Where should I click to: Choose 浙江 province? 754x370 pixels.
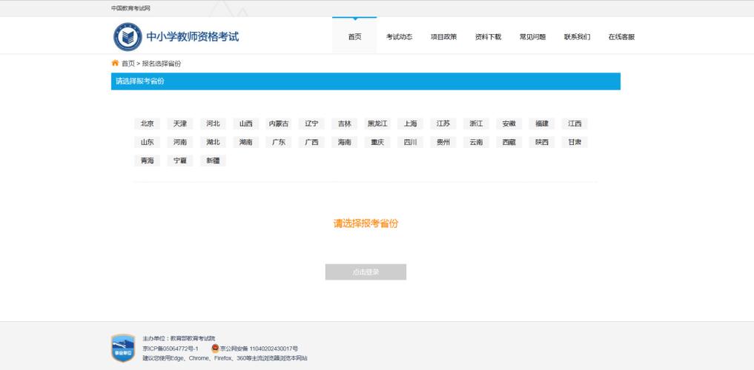pyautogui.click(x=476, y=124)
